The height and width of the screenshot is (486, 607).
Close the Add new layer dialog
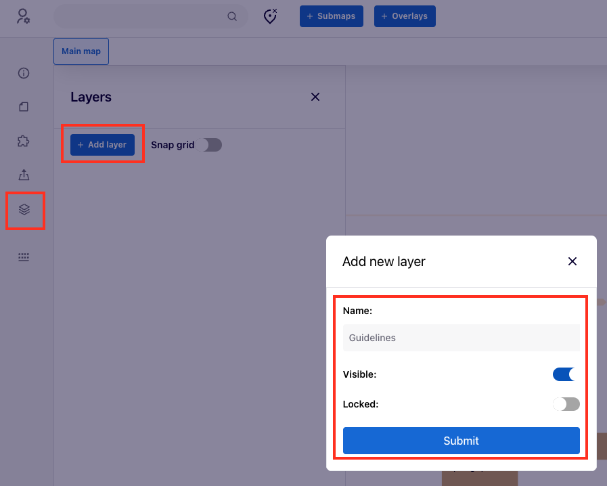pyautogui.click(x=572, y=261)
